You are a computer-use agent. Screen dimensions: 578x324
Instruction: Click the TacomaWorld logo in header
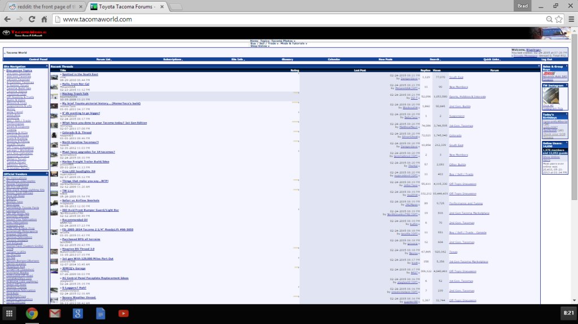tap(24, 33)
